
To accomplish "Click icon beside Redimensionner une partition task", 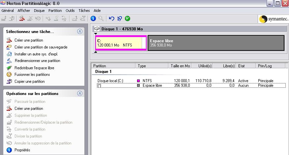I will [9, 61].
